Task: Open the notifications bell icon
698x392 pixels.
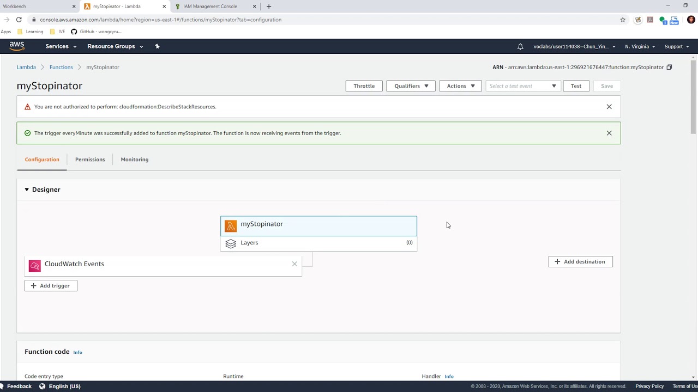Action: click(520, 46)
